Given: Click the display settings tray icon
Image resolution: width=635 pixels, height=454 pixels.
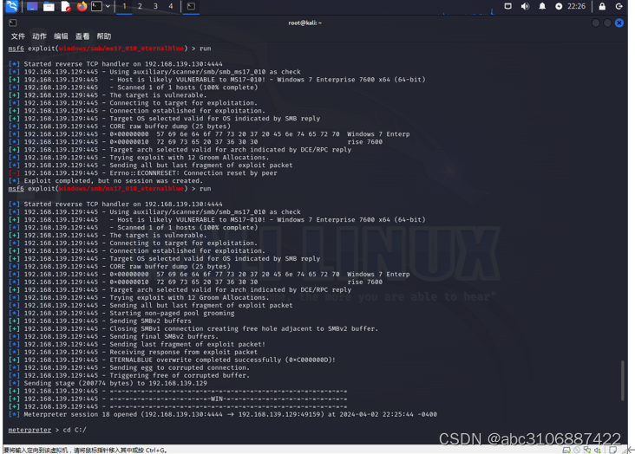Looking at the screenshot, I should [x=507, y=6].
